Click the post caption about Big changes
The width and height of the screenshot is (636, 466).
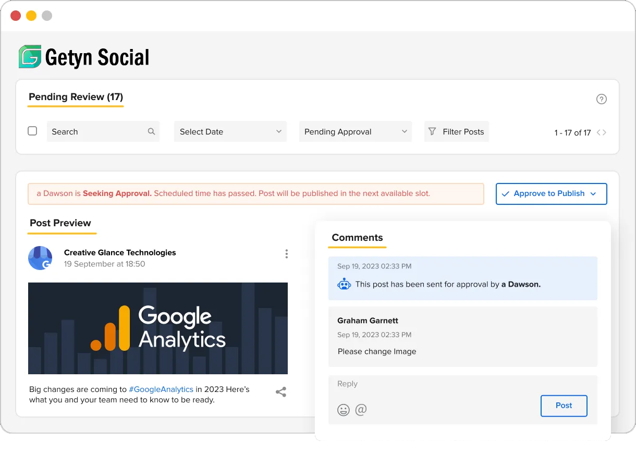coord(139,395)
